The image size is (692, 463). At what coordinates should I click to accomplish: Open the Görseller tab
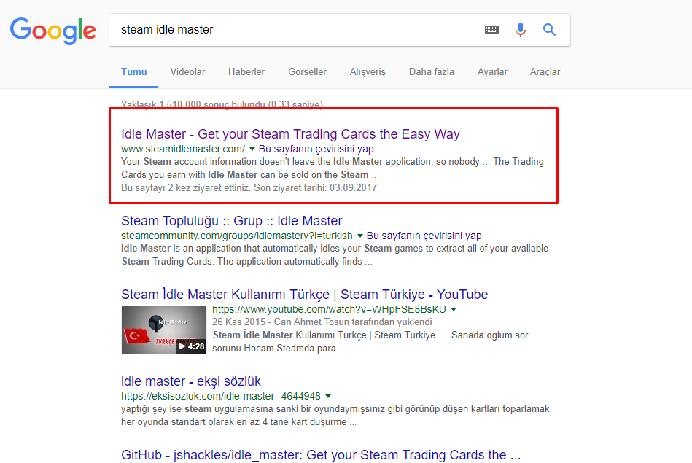tap(307, 72)
